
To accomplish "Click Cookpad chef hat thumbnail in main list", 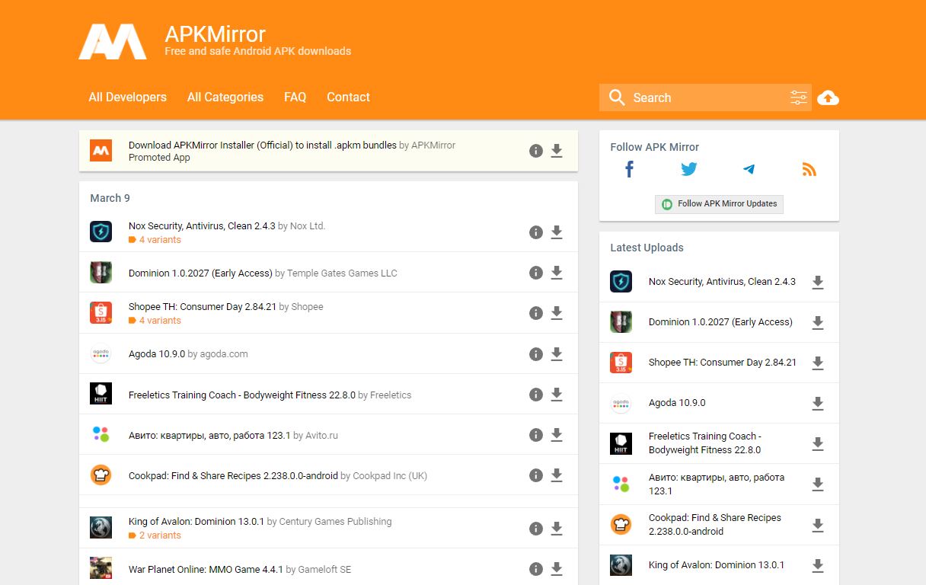I will 101,475.
